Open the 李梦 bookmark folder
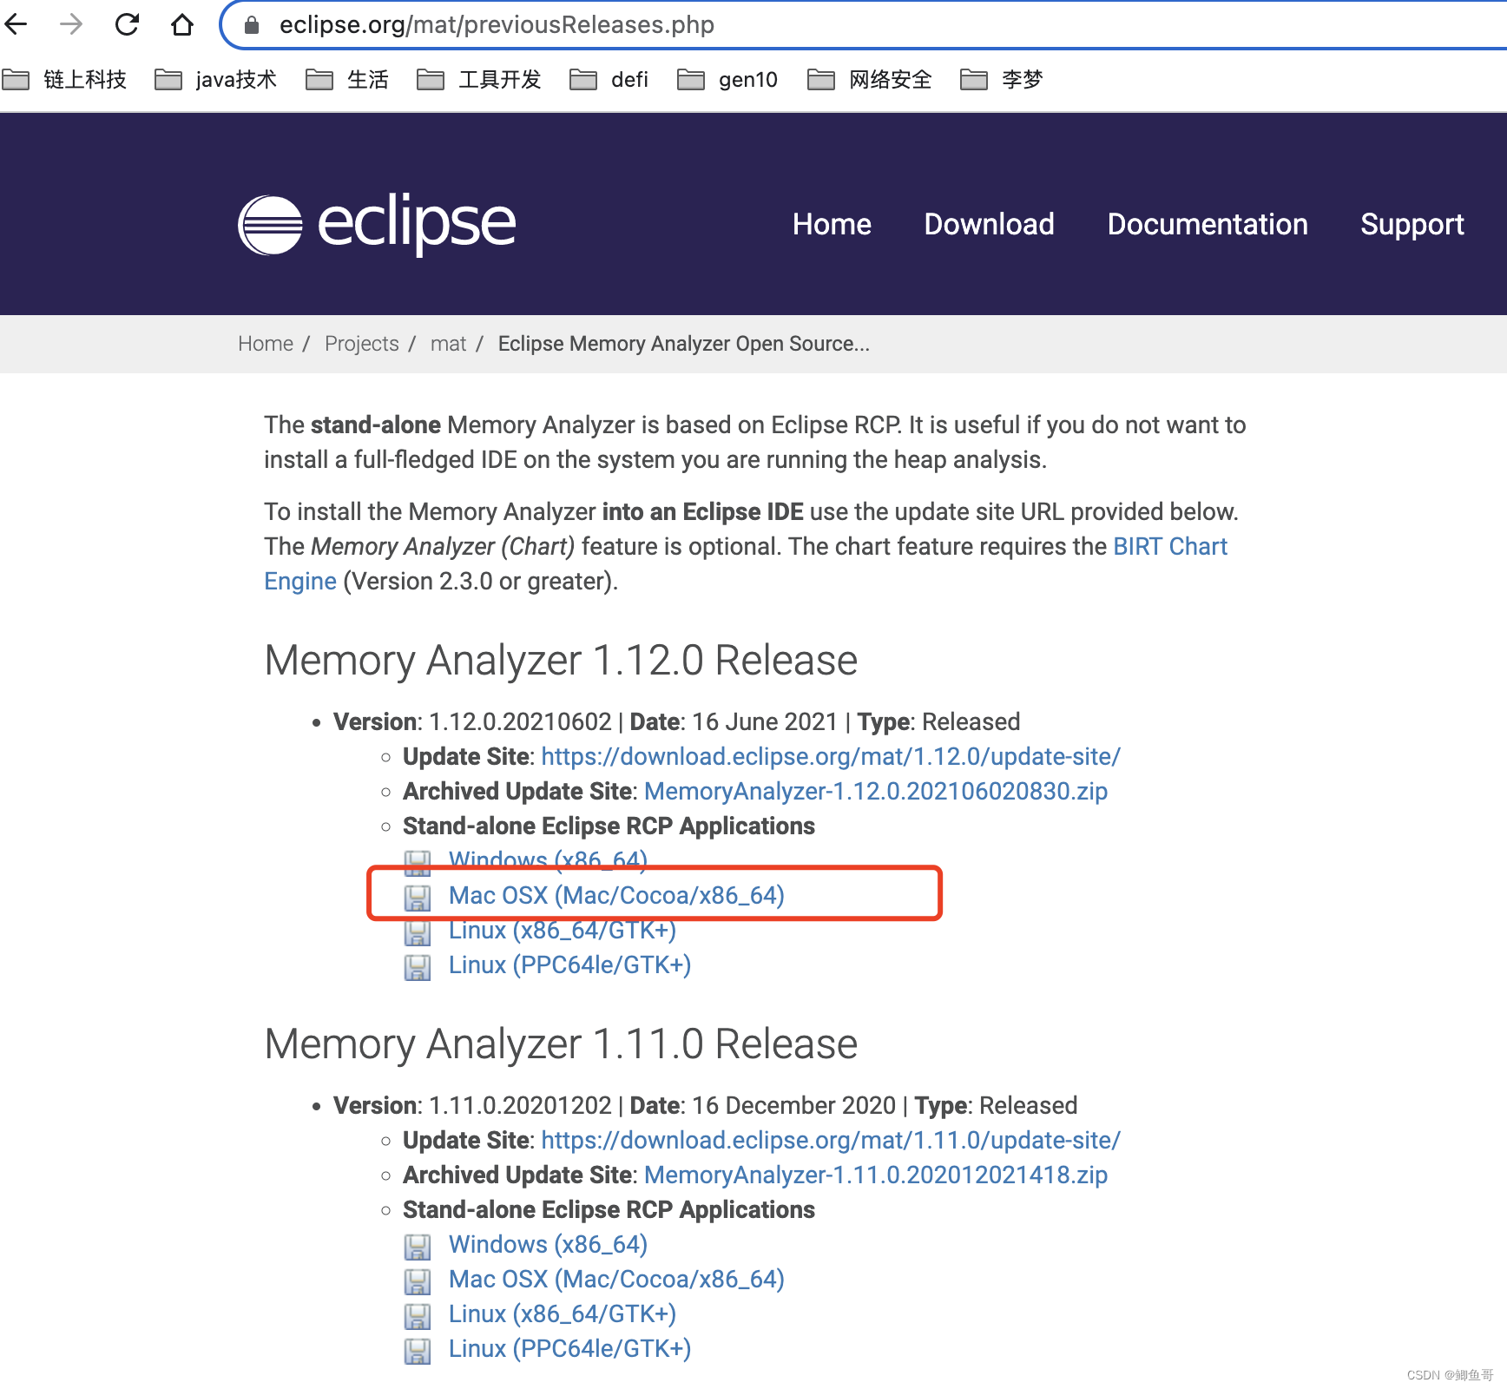The width and height of the screenshot is (1507, 1389). pos(1002,80)
